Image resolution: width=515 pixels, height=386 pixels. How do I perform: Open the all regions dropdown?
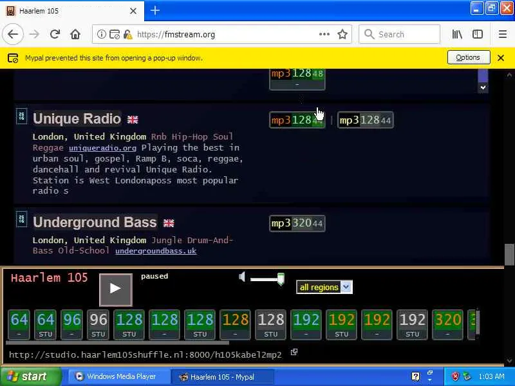[x=324, y=287]
